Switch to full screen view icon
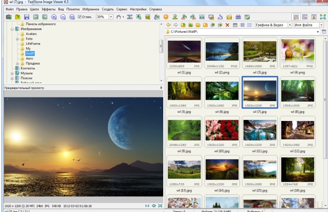Screen dimensions: 328x212 [323, 17]
